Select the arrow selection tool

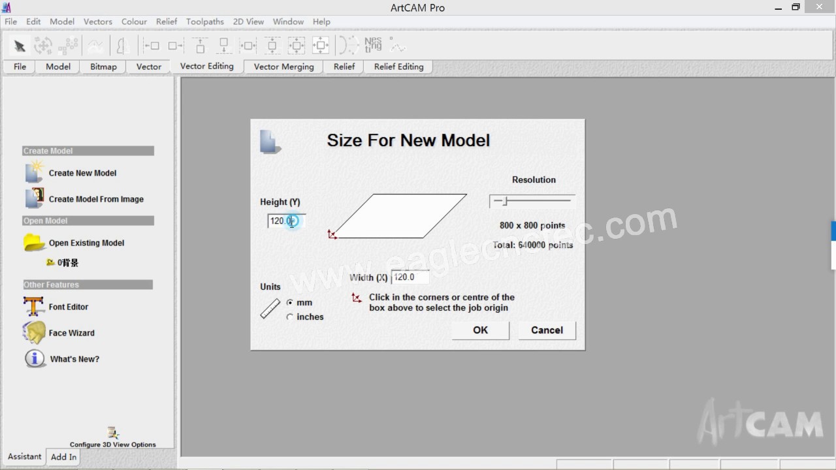[20, 46]
